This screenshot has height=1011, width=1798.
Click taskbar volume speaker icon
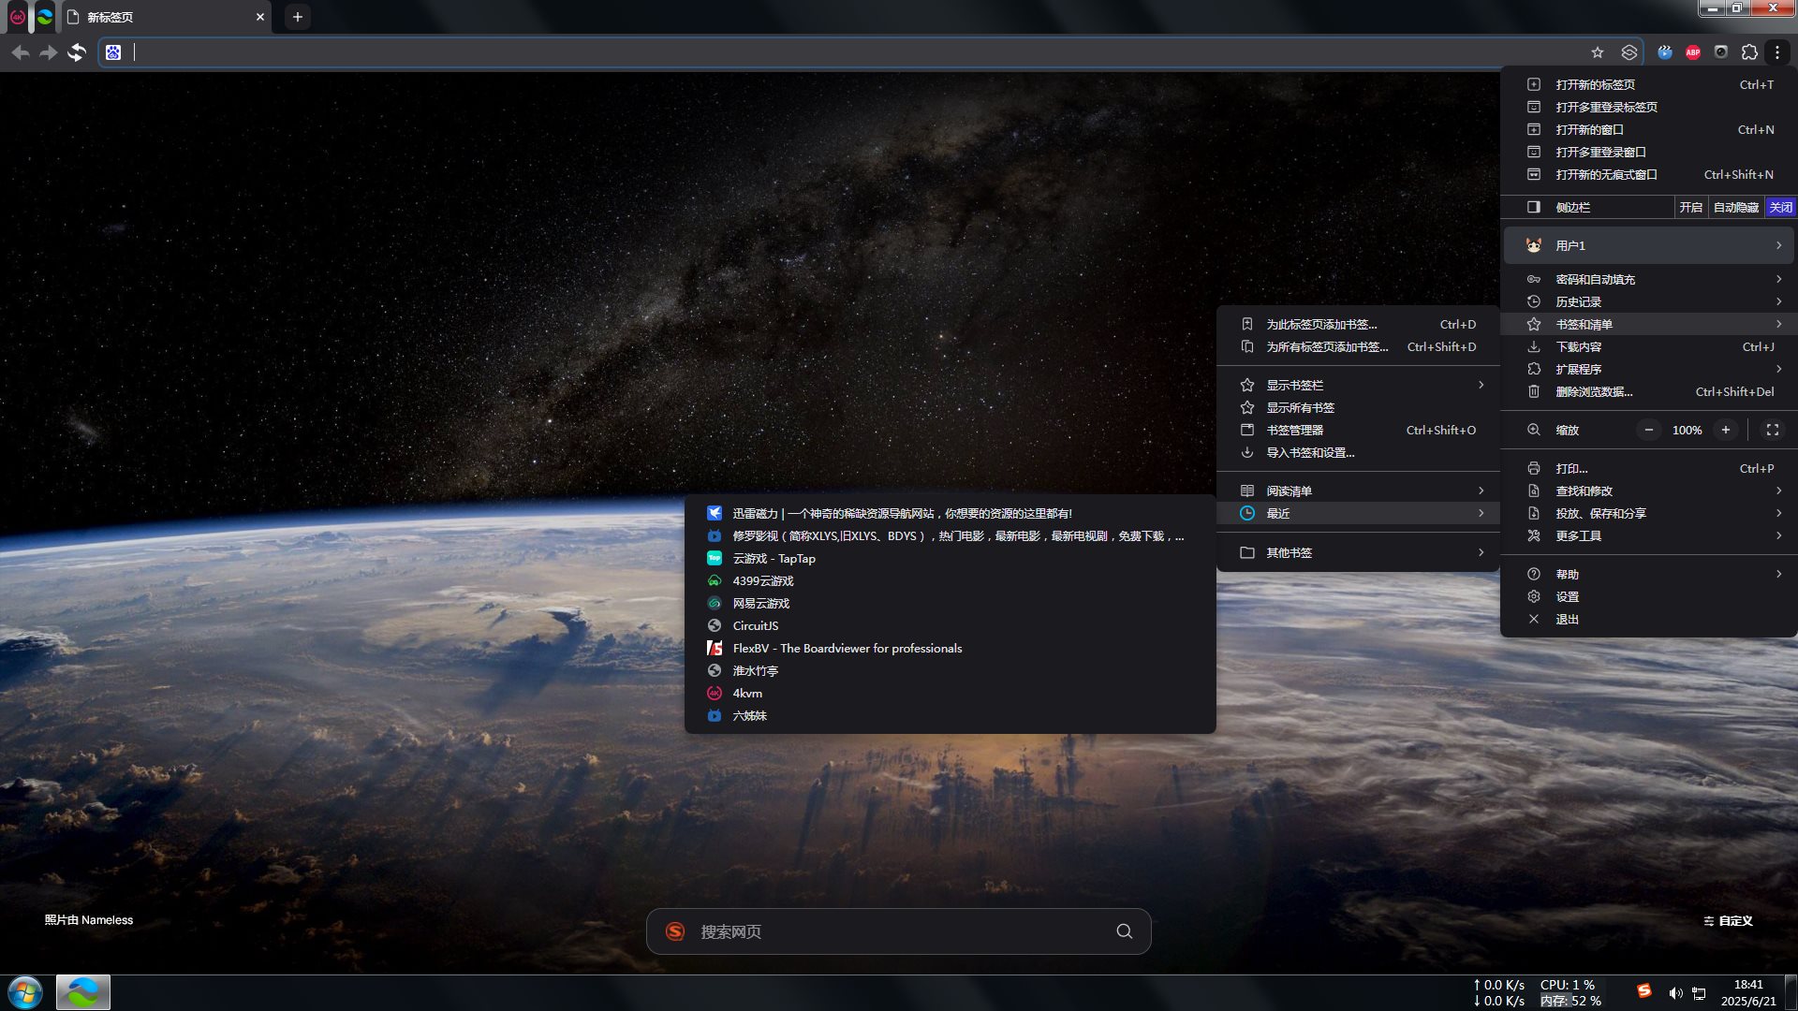tap(1675, 993)
